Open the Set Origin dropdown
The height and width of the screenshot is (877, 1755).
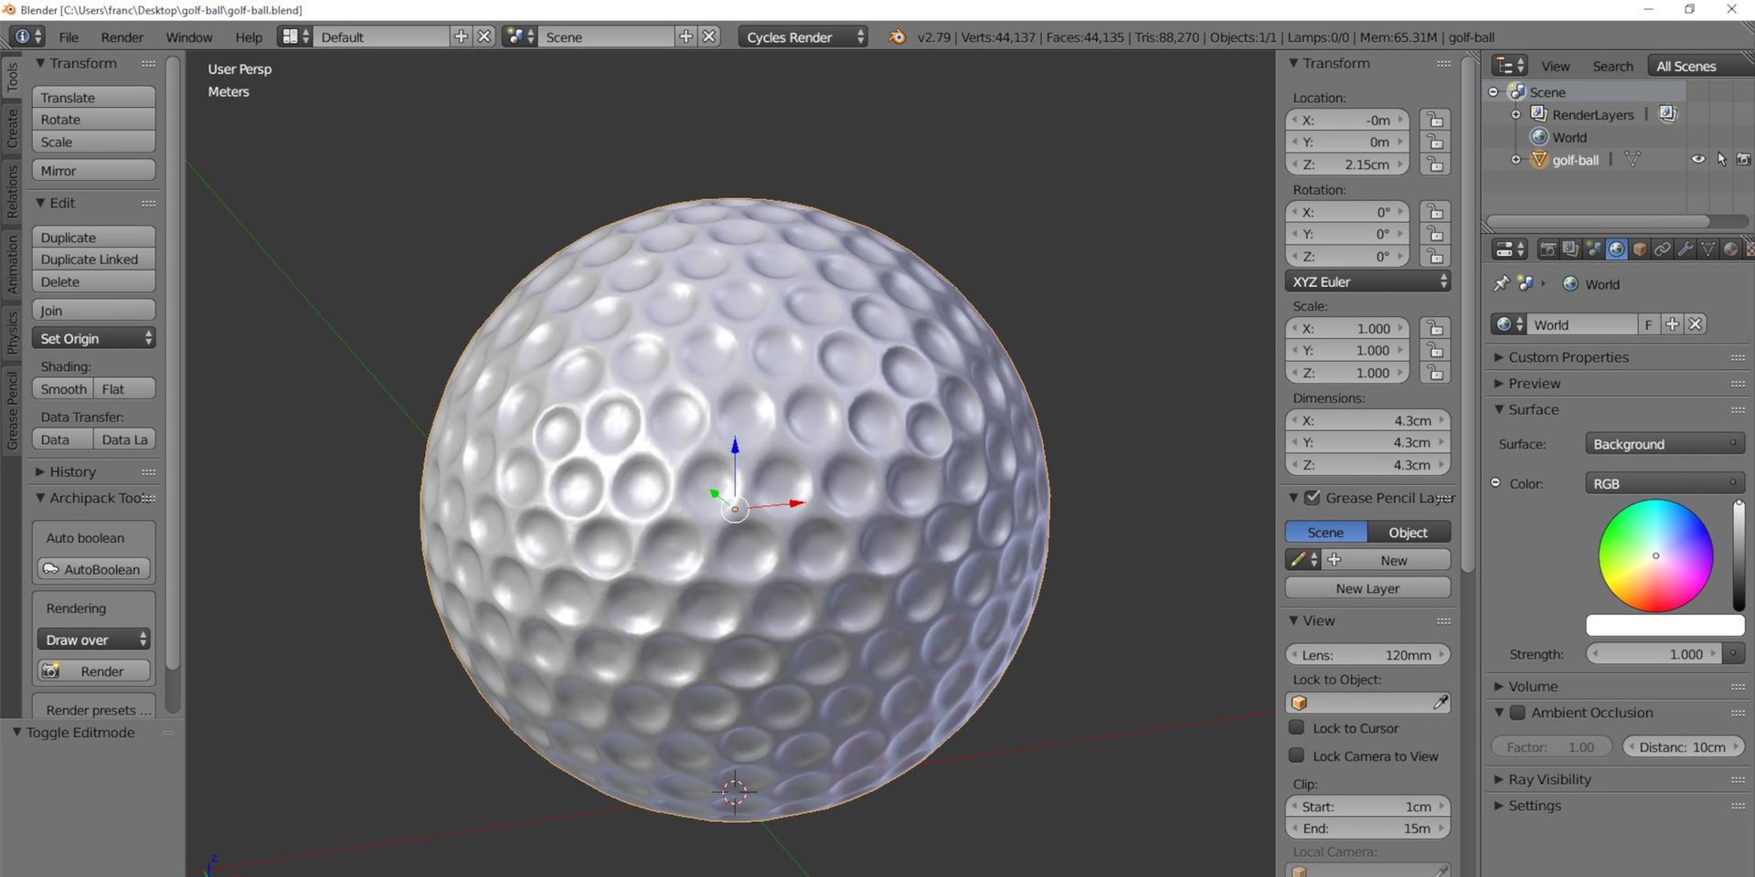click(94, 339)
